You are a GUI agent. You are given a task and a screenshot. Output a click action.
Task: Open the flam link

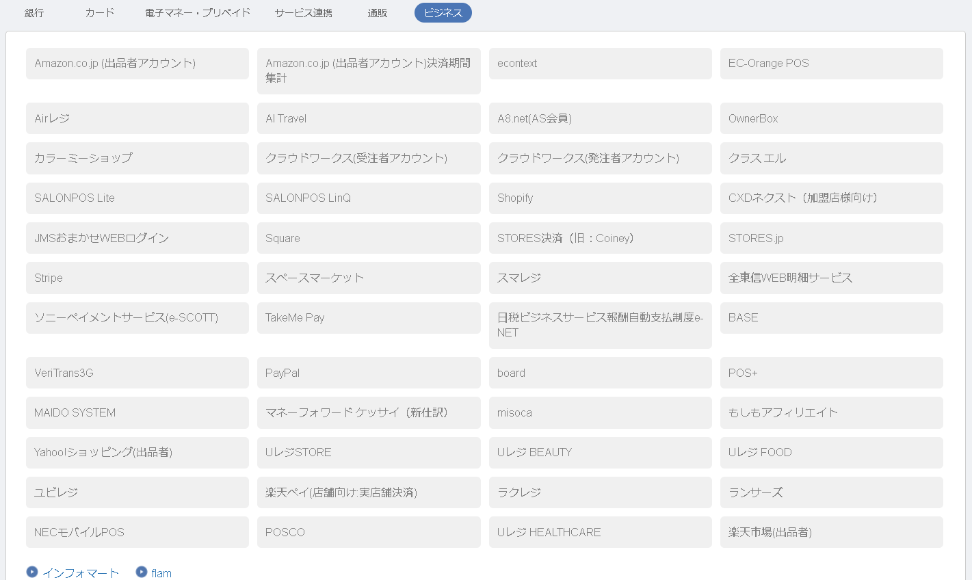pos(161,573)
